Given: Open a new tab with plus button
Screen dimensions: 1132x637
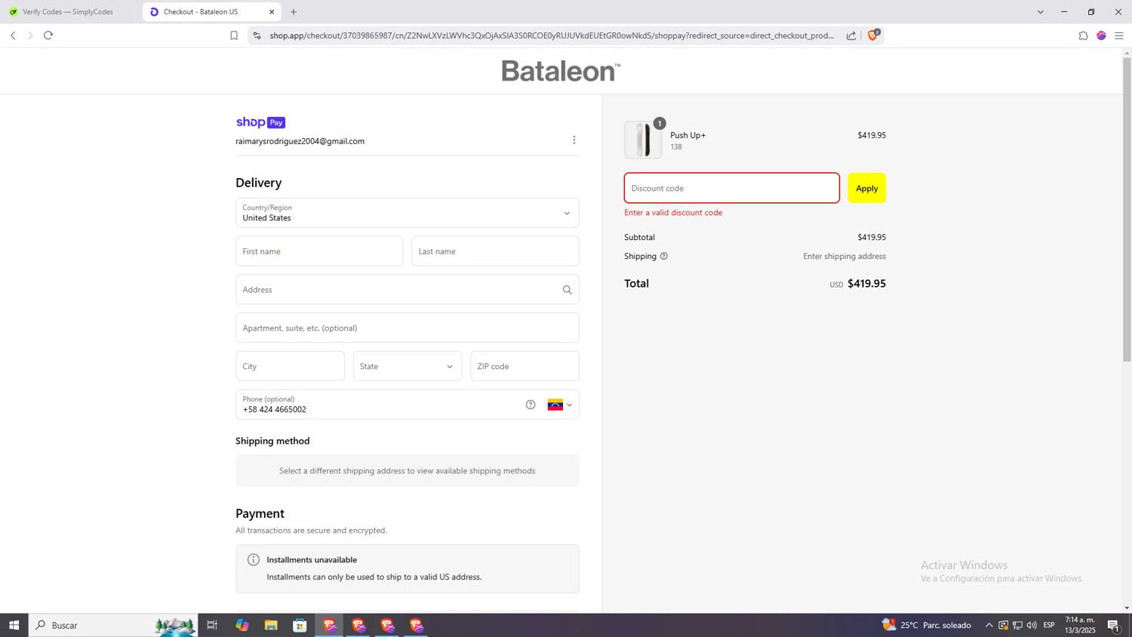Looking at the screenshot, I should (294, 12).
